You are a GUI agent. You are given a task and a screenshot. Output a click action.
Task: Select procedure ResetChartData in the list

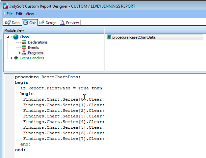(x=155, y=37)
